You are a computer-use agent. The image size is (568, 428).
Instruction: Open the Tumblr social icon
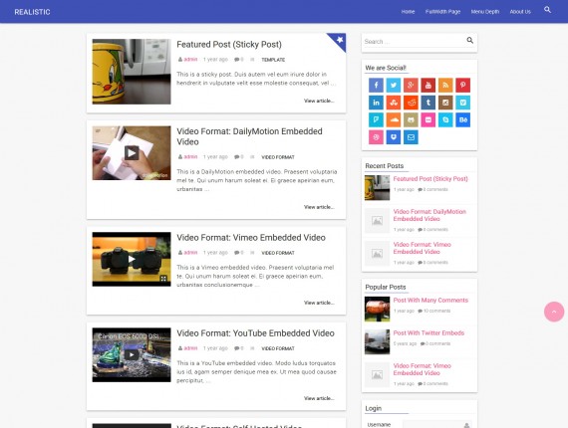tap(428, 103)
